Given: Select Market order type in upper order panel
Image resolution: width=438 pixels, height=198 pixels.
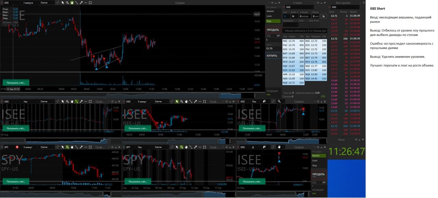Looking at the screenshot, I should pos(273,11).
